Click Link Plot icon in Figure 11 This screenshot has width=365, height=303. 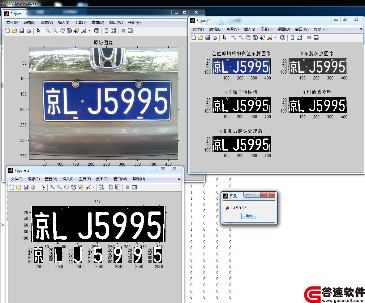tap(97, 31)
